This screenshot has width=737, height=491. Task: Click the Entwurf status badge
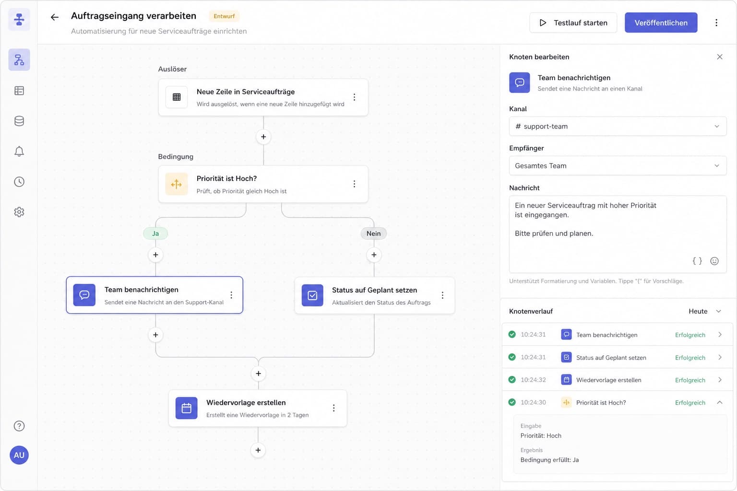(x=224, y=16)
